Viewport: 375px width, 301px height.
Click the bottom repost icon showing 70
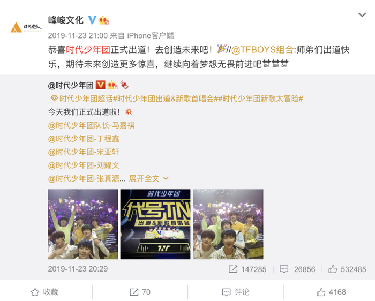tap(134, 292)
